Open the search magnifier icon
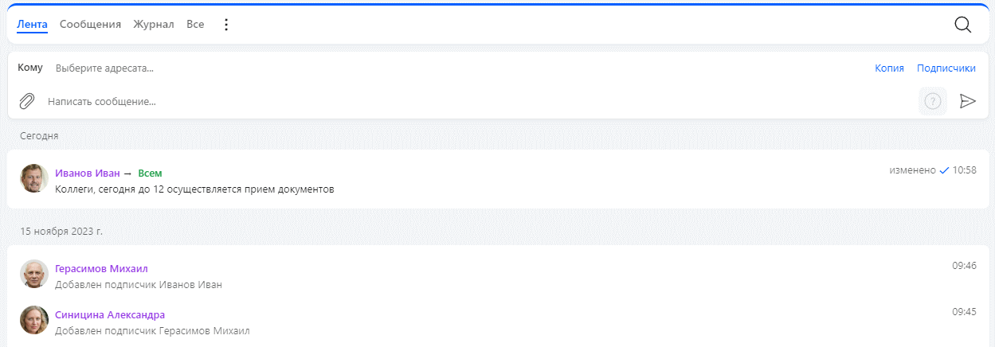Viewport: 995px width, 347px height. click(x=962, y=25)
